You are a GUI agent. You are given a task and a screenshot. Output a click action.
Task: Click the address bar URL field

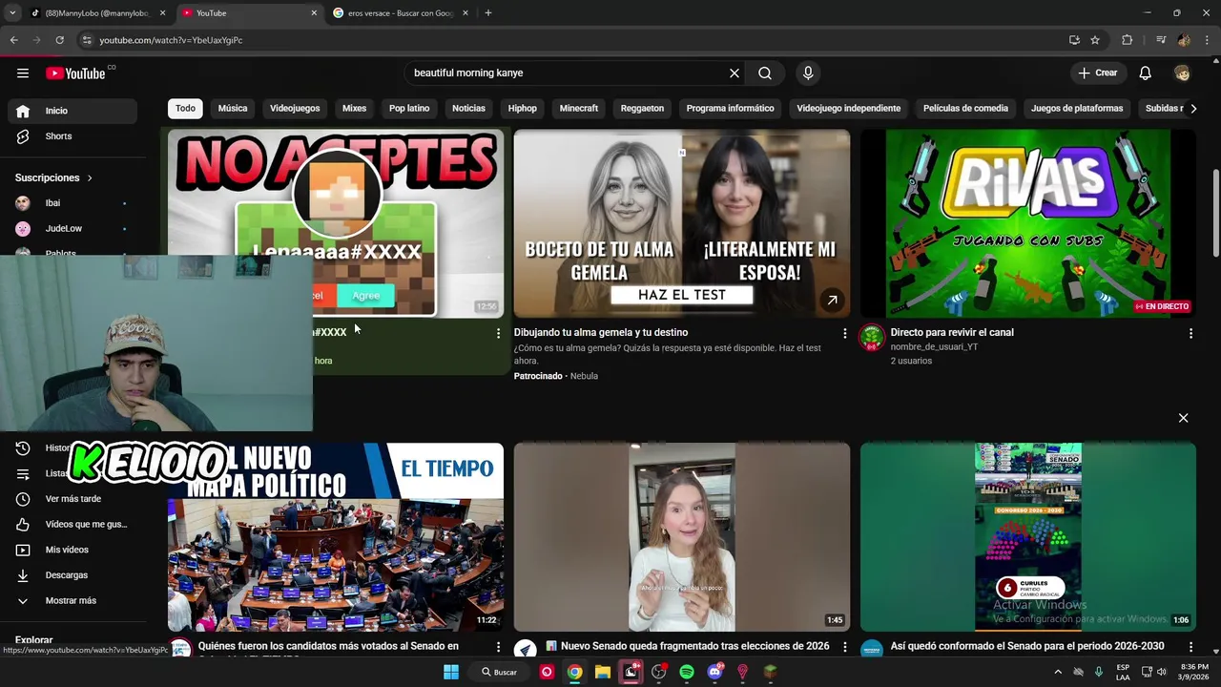click(x=572, y=40)
